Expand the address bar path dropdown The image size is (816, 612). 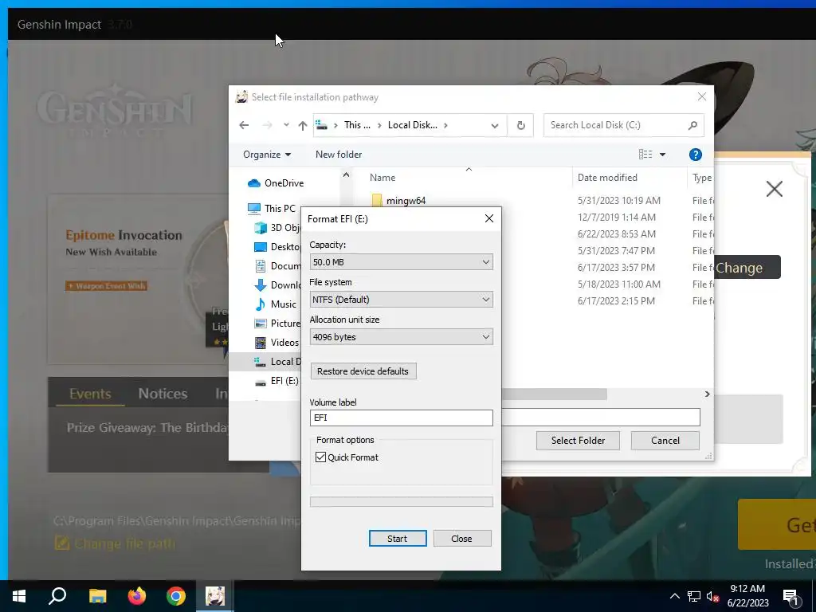[495, 125]
